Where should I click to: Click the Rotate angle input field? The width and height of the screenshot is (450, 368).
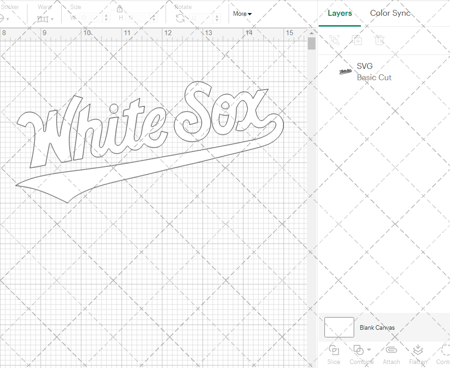[x=202, y=18]
